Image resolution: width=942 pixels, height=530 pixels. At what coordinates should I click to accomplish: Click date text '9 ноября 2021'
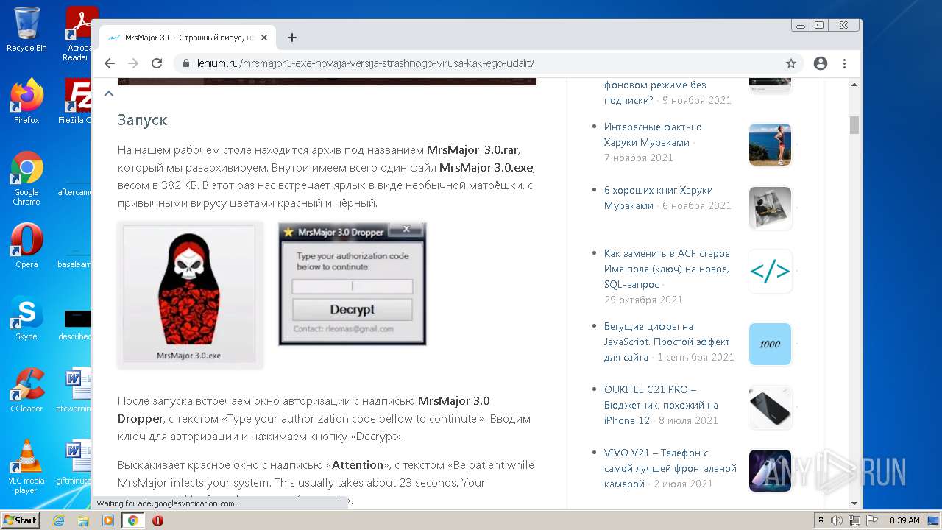(x=697, y=100)
